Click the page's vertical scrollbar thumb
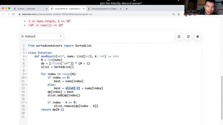The image size is (223, 125). click(x=222, y=98)
